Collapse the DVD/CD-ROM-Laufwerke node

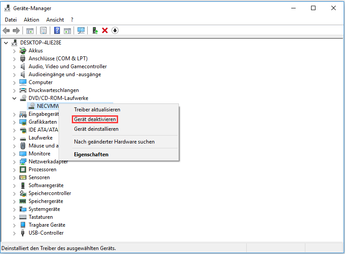[x=15, y=98]
